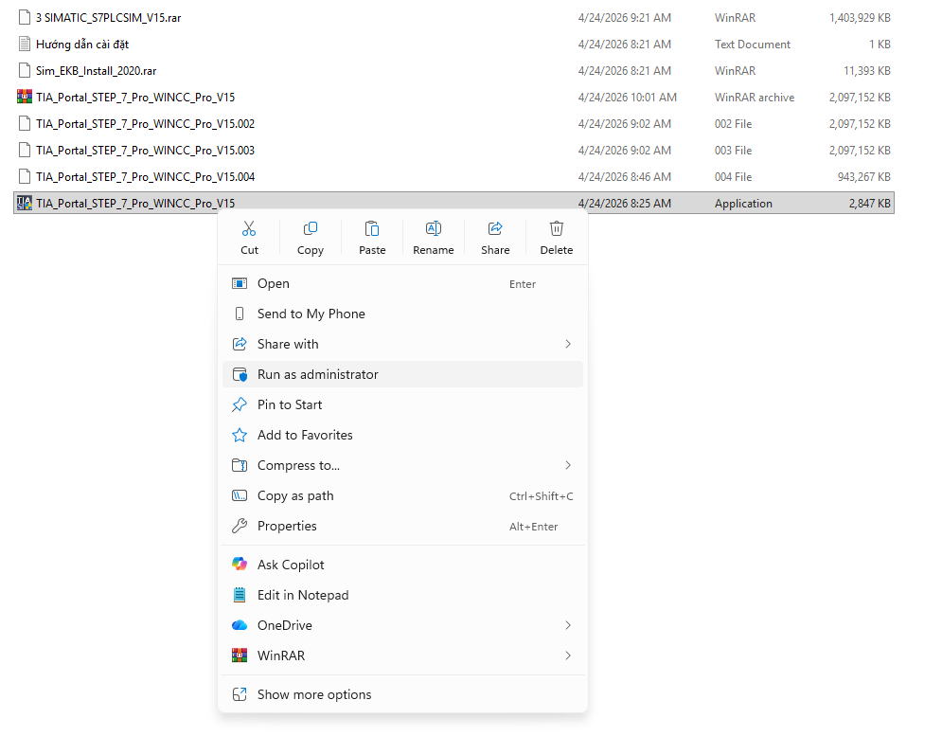
Task: Click the Cut scissors icon
Action: 249,229
